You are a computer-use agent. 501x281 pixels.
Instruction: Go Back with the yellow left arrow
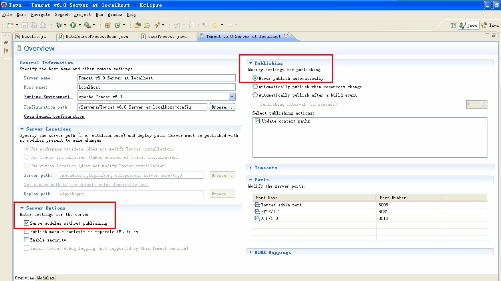pyautogui.click(x=216, y=25)
